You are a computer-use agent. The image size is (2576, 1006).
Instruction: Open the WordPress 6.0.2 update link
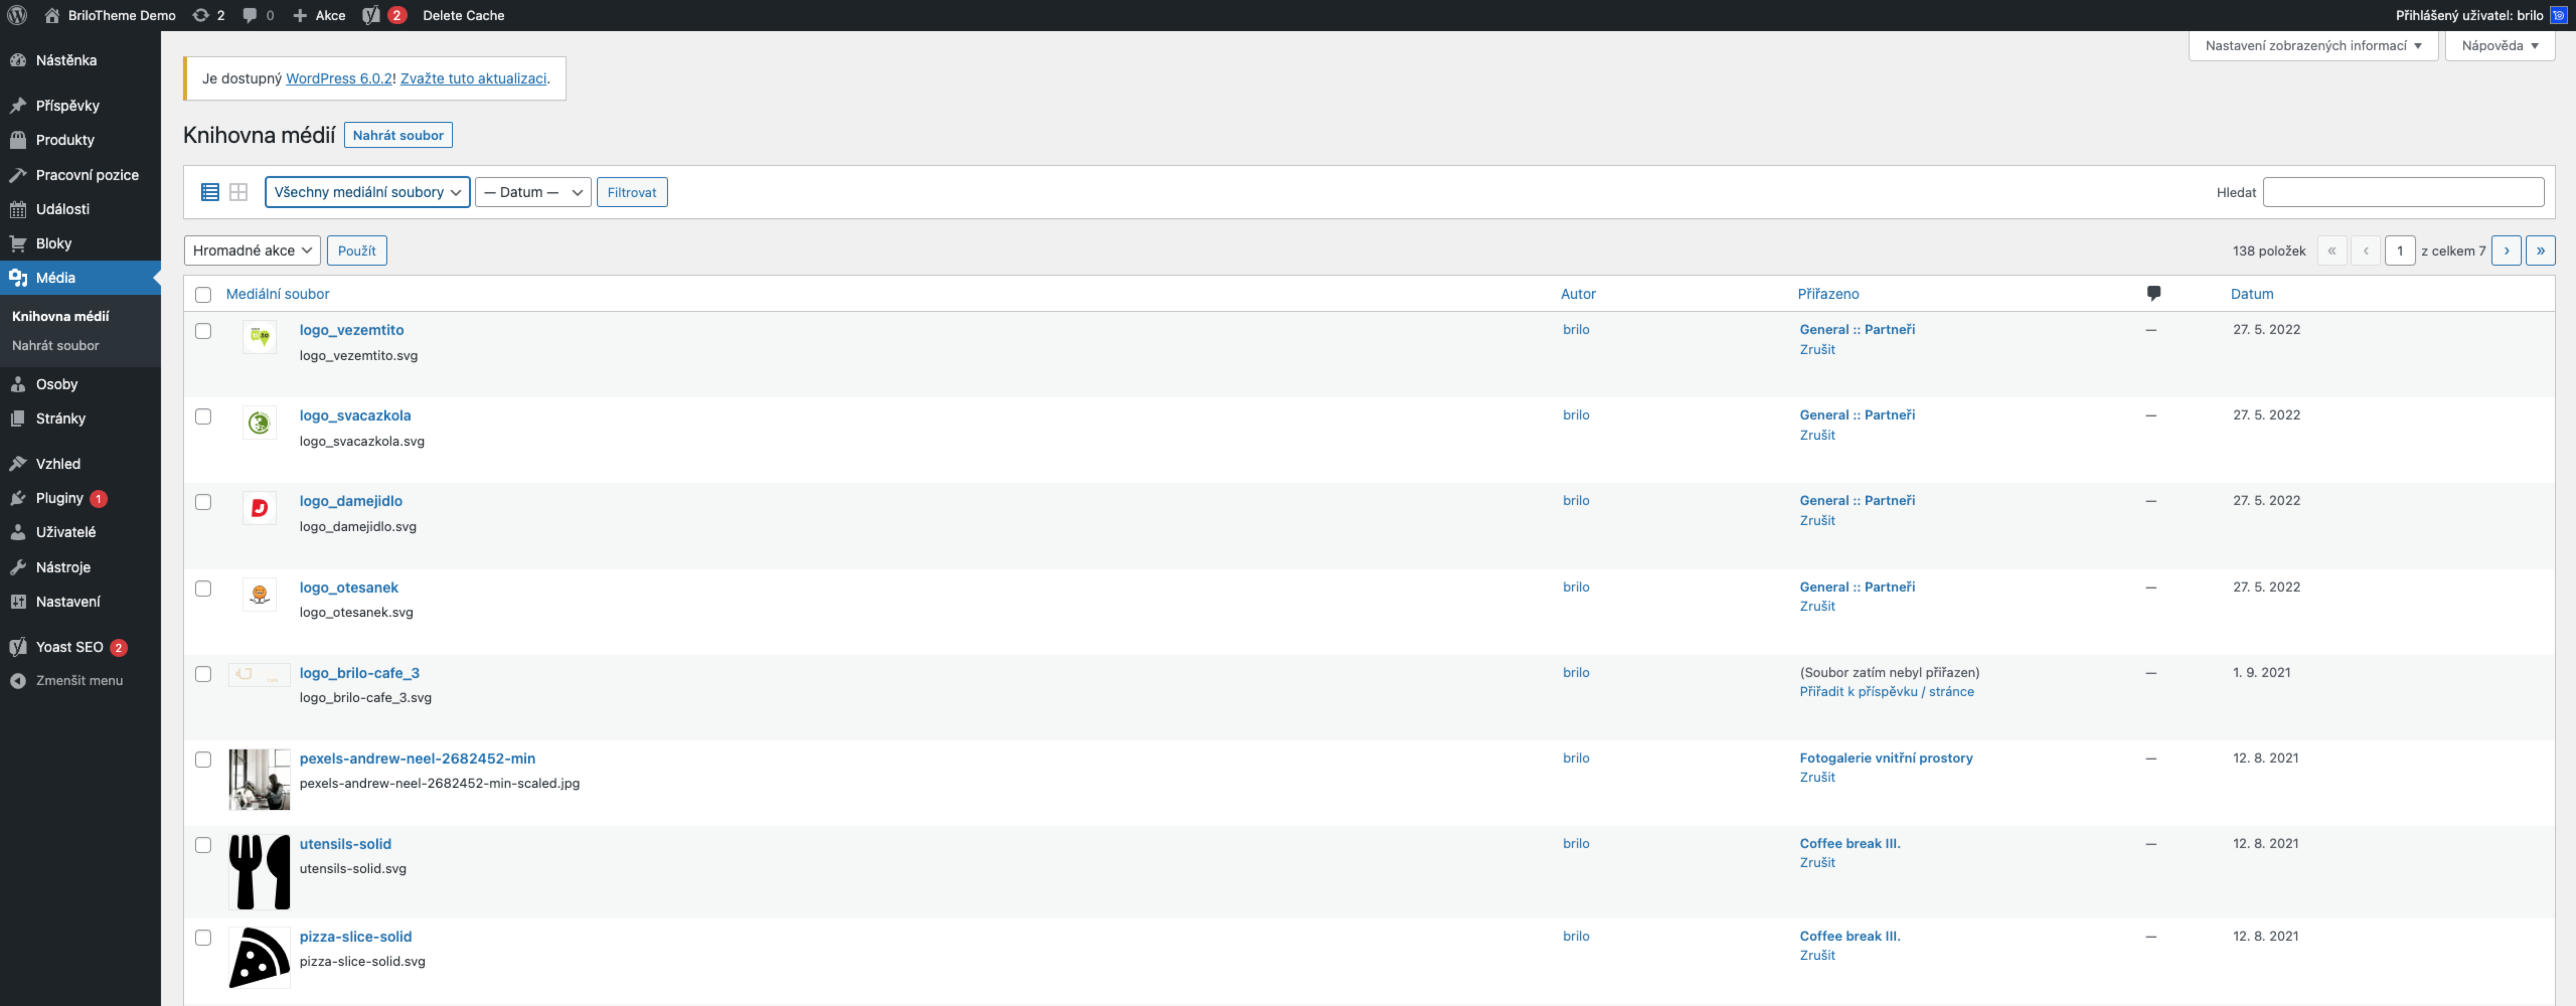point(339,78)
